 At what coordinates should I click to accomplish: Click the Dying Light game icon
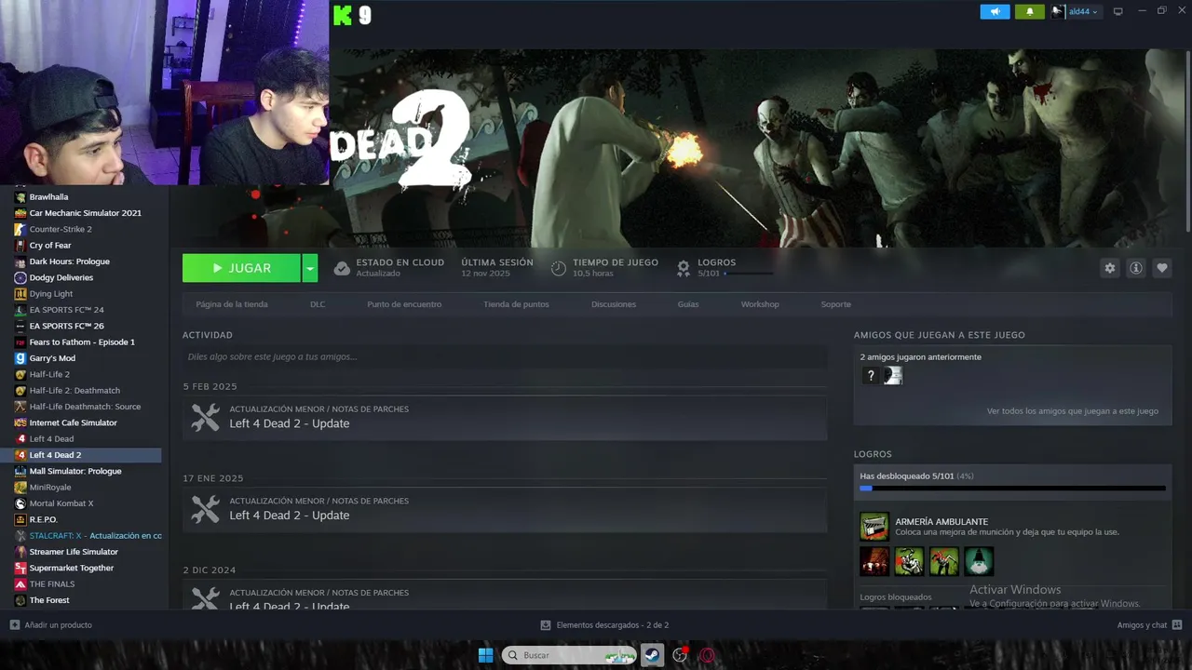tap(20, 293)
